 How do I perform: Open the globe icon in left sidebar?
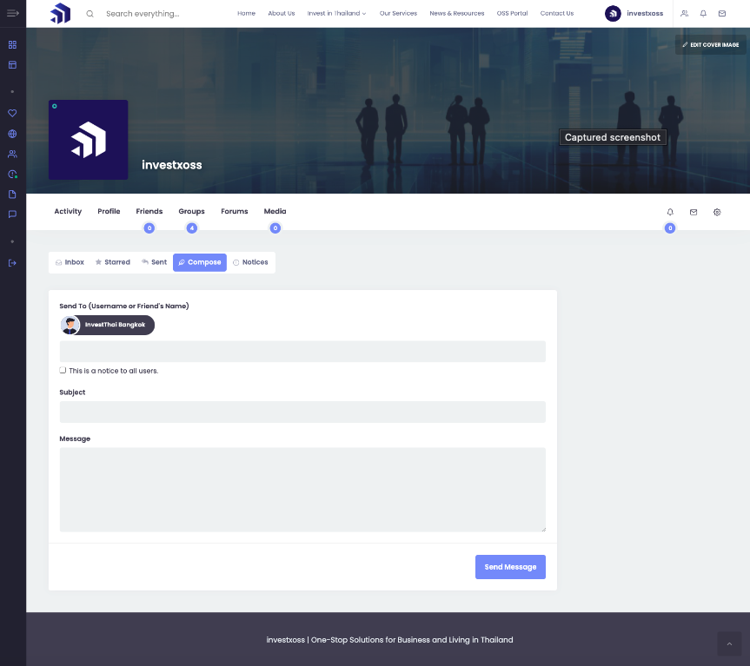coord(12,134)
